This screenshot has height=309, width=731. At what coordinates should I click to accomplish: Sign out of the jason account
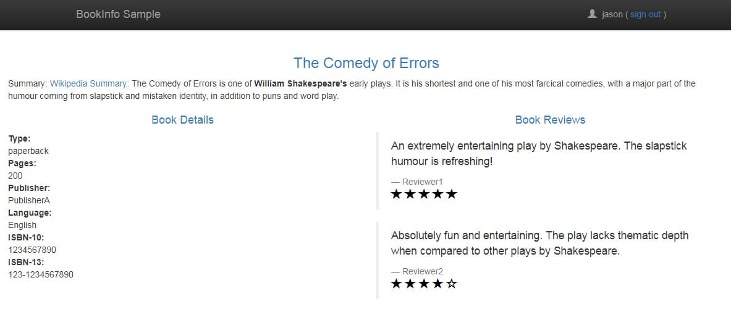646,14
